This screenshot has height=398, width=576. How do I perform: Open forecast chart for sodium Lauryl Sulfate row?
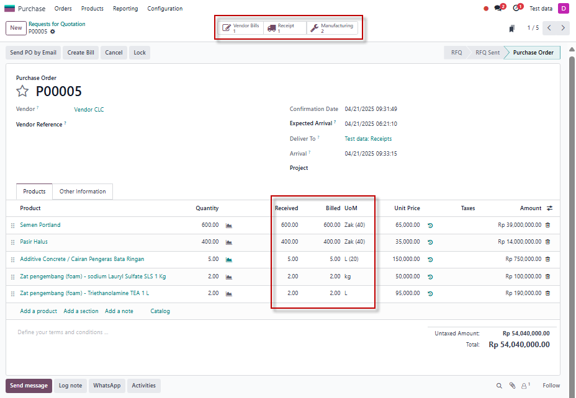pyautogui.click(x=229, y=276)
